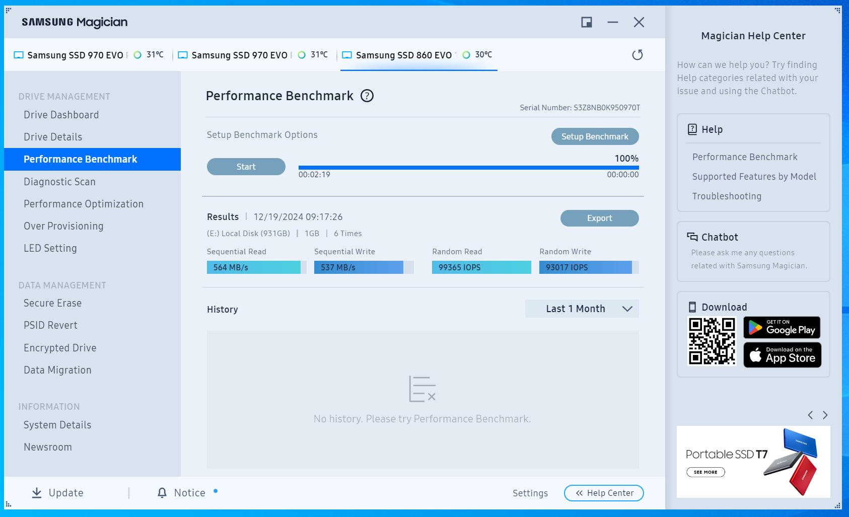849x517 pixels.
Task: Click the refresh drives icon
Action: 638,55
